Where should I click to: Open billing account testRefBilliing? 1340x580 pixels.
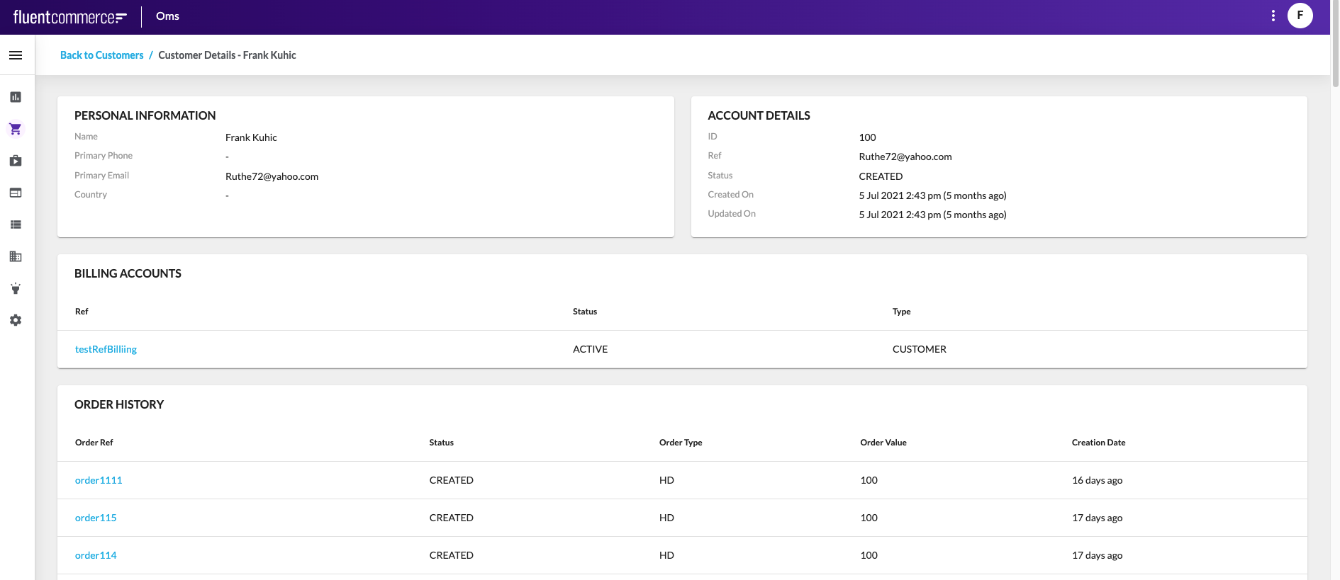pos(106,349)
